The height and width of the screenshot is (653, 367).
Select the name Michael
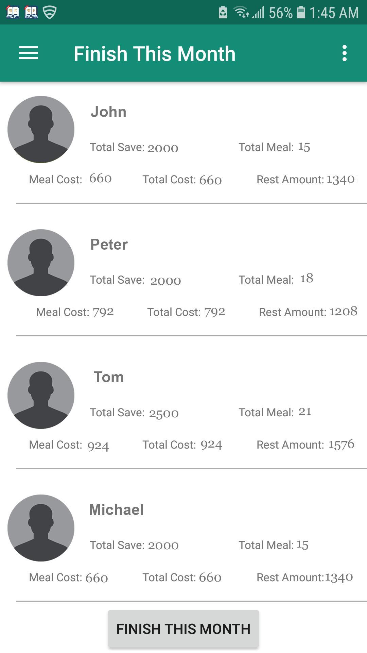[116, 510]
